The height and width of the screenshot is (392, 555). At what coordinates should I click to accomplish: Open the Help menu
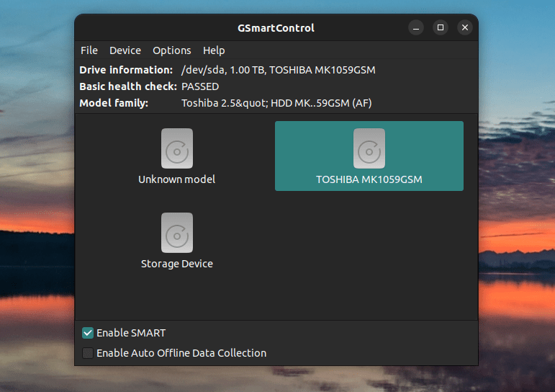pyautogui.click(x=214, y=50)
